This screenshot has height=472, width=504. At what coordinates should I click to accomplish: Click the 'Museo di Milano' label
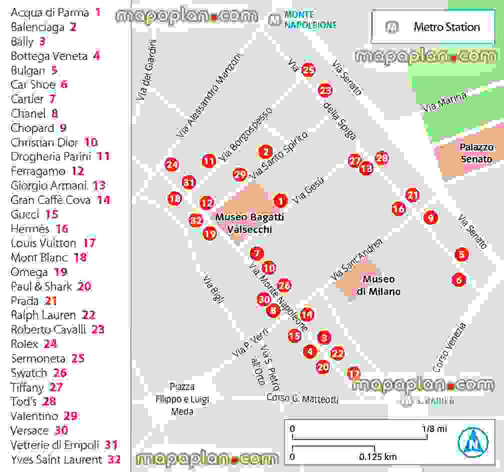click(378, 285)
